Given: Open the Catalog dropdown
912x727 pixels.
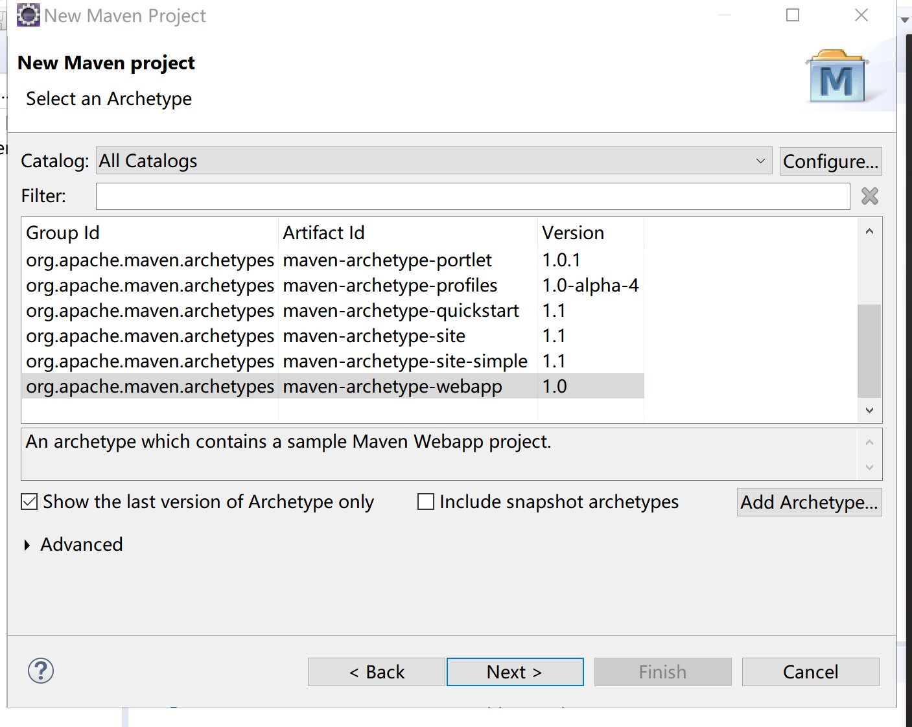Looking at the screenshot, I should tap(434, 161).
